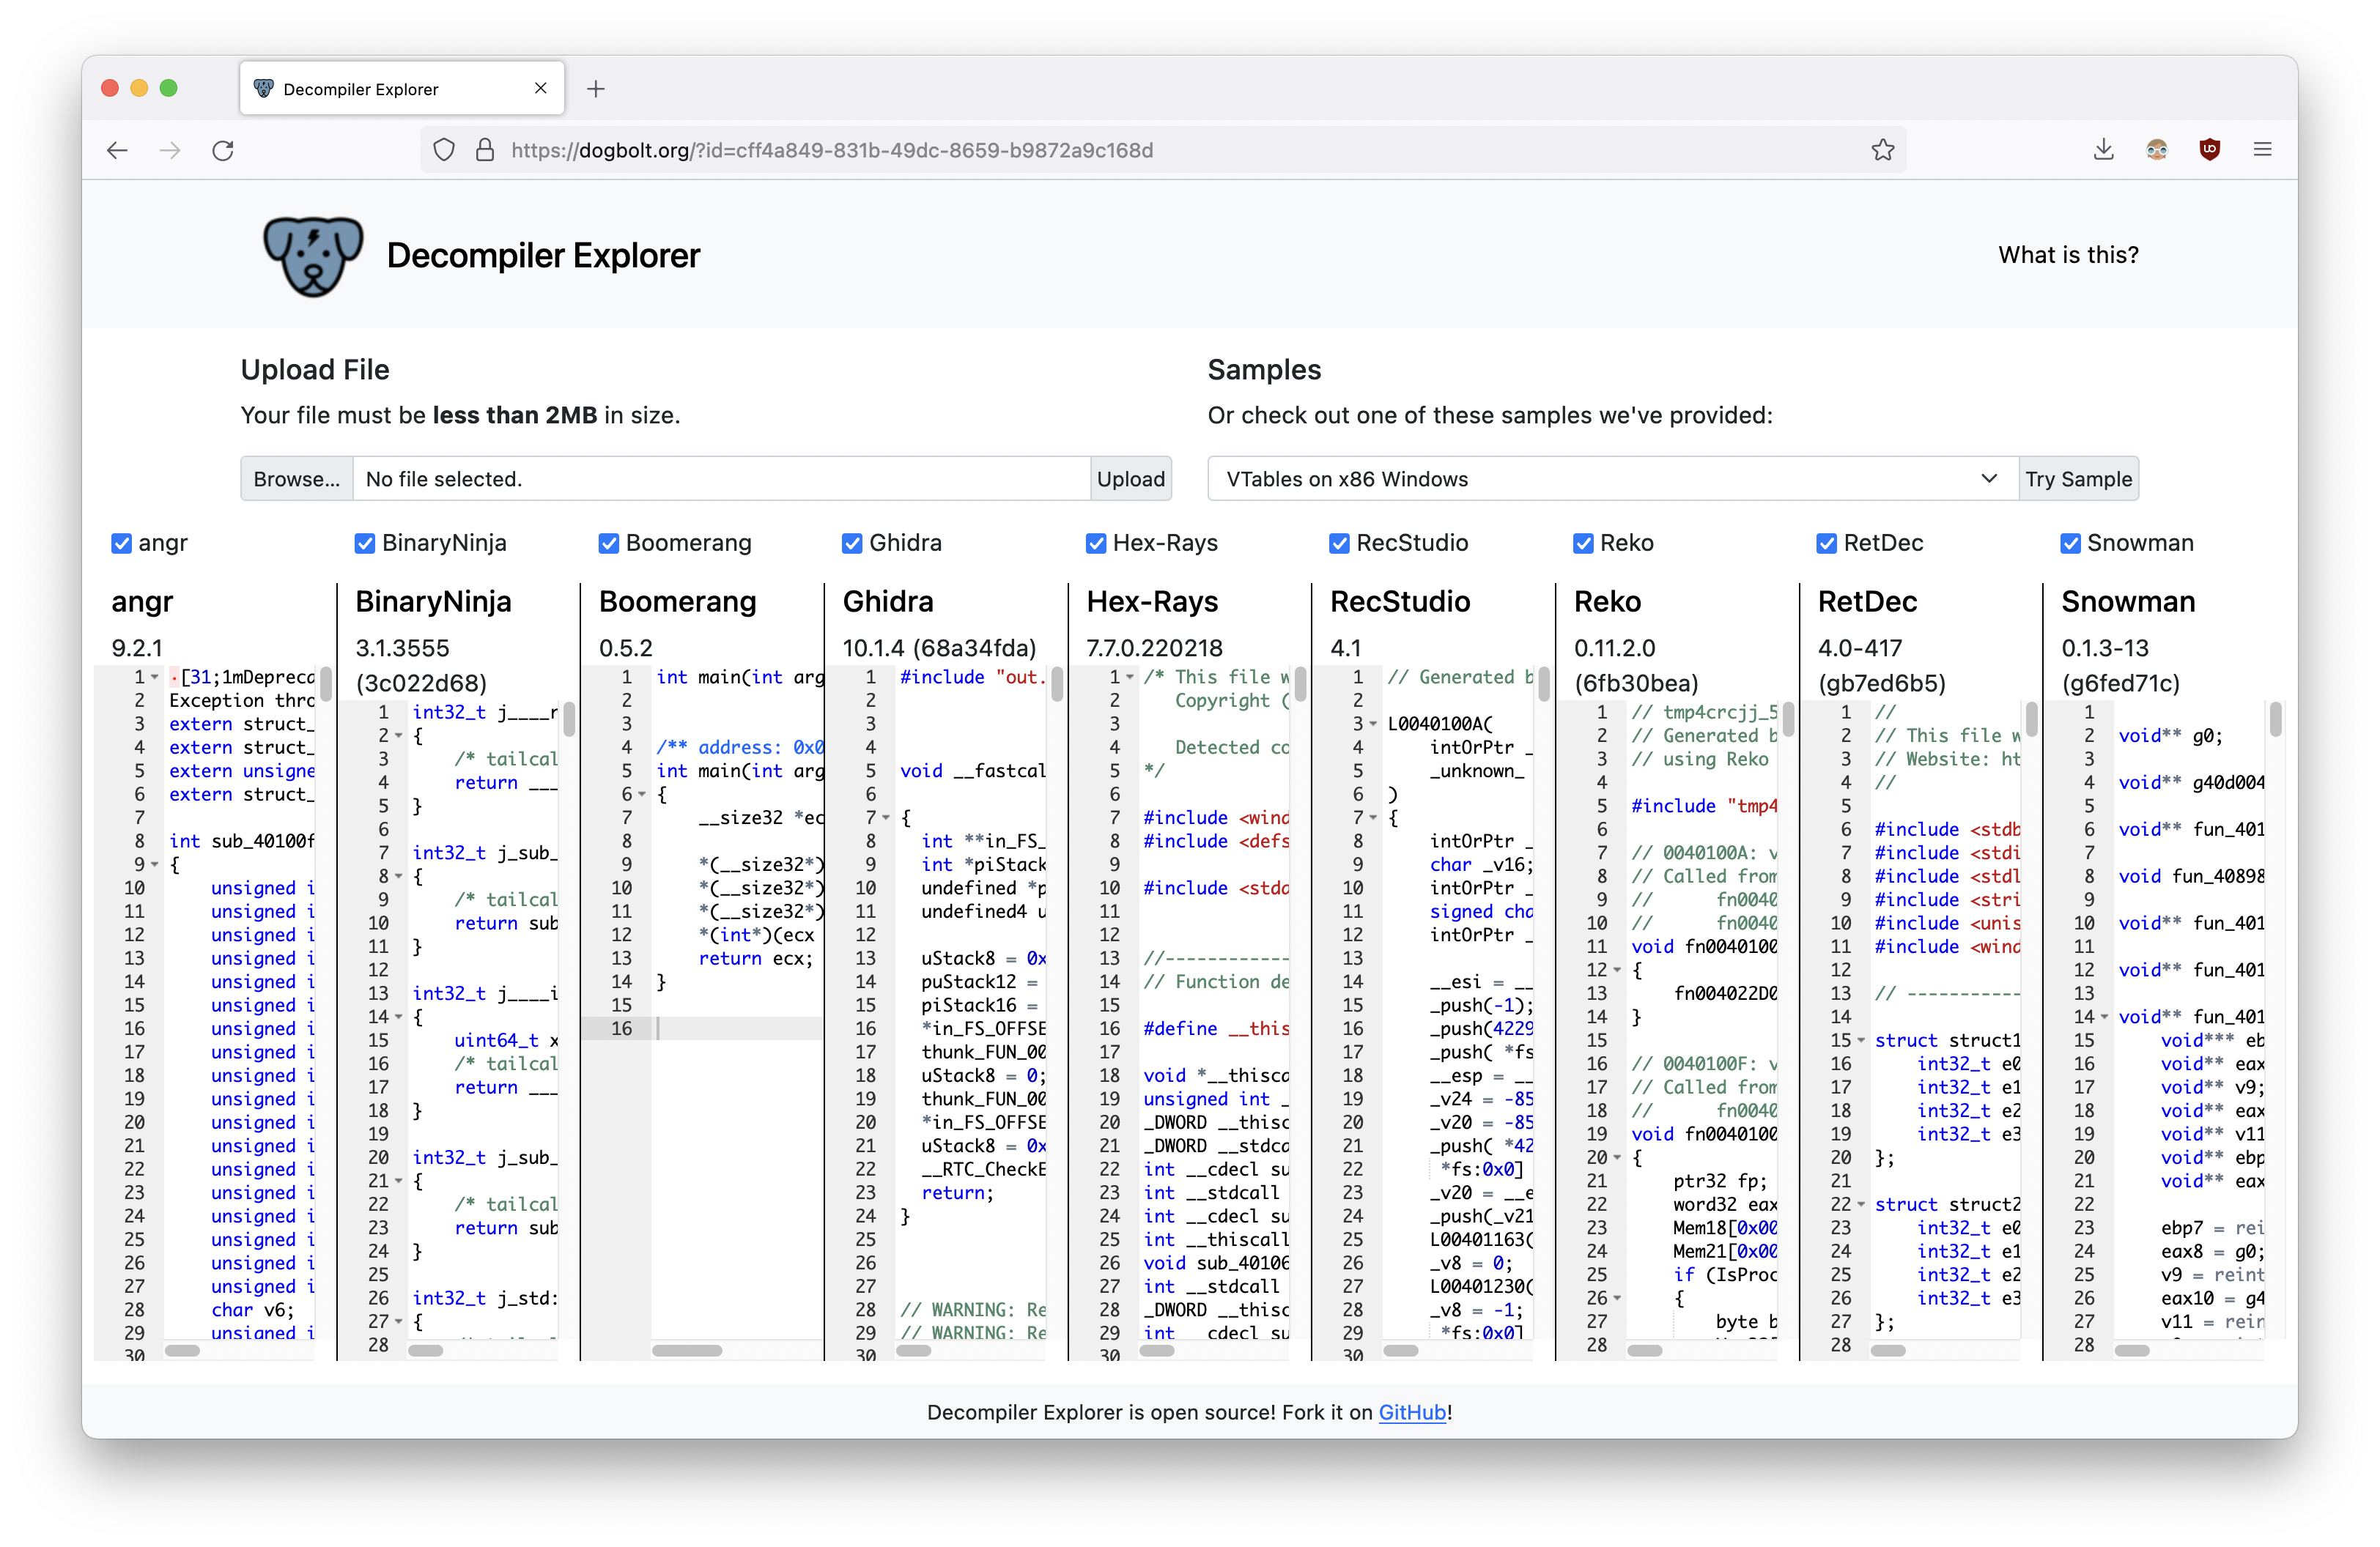Click the dog favicon on the browser tab

(264, 88)
